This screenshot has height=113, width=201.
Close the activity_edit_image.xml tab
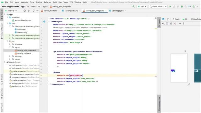pos(106,11)
